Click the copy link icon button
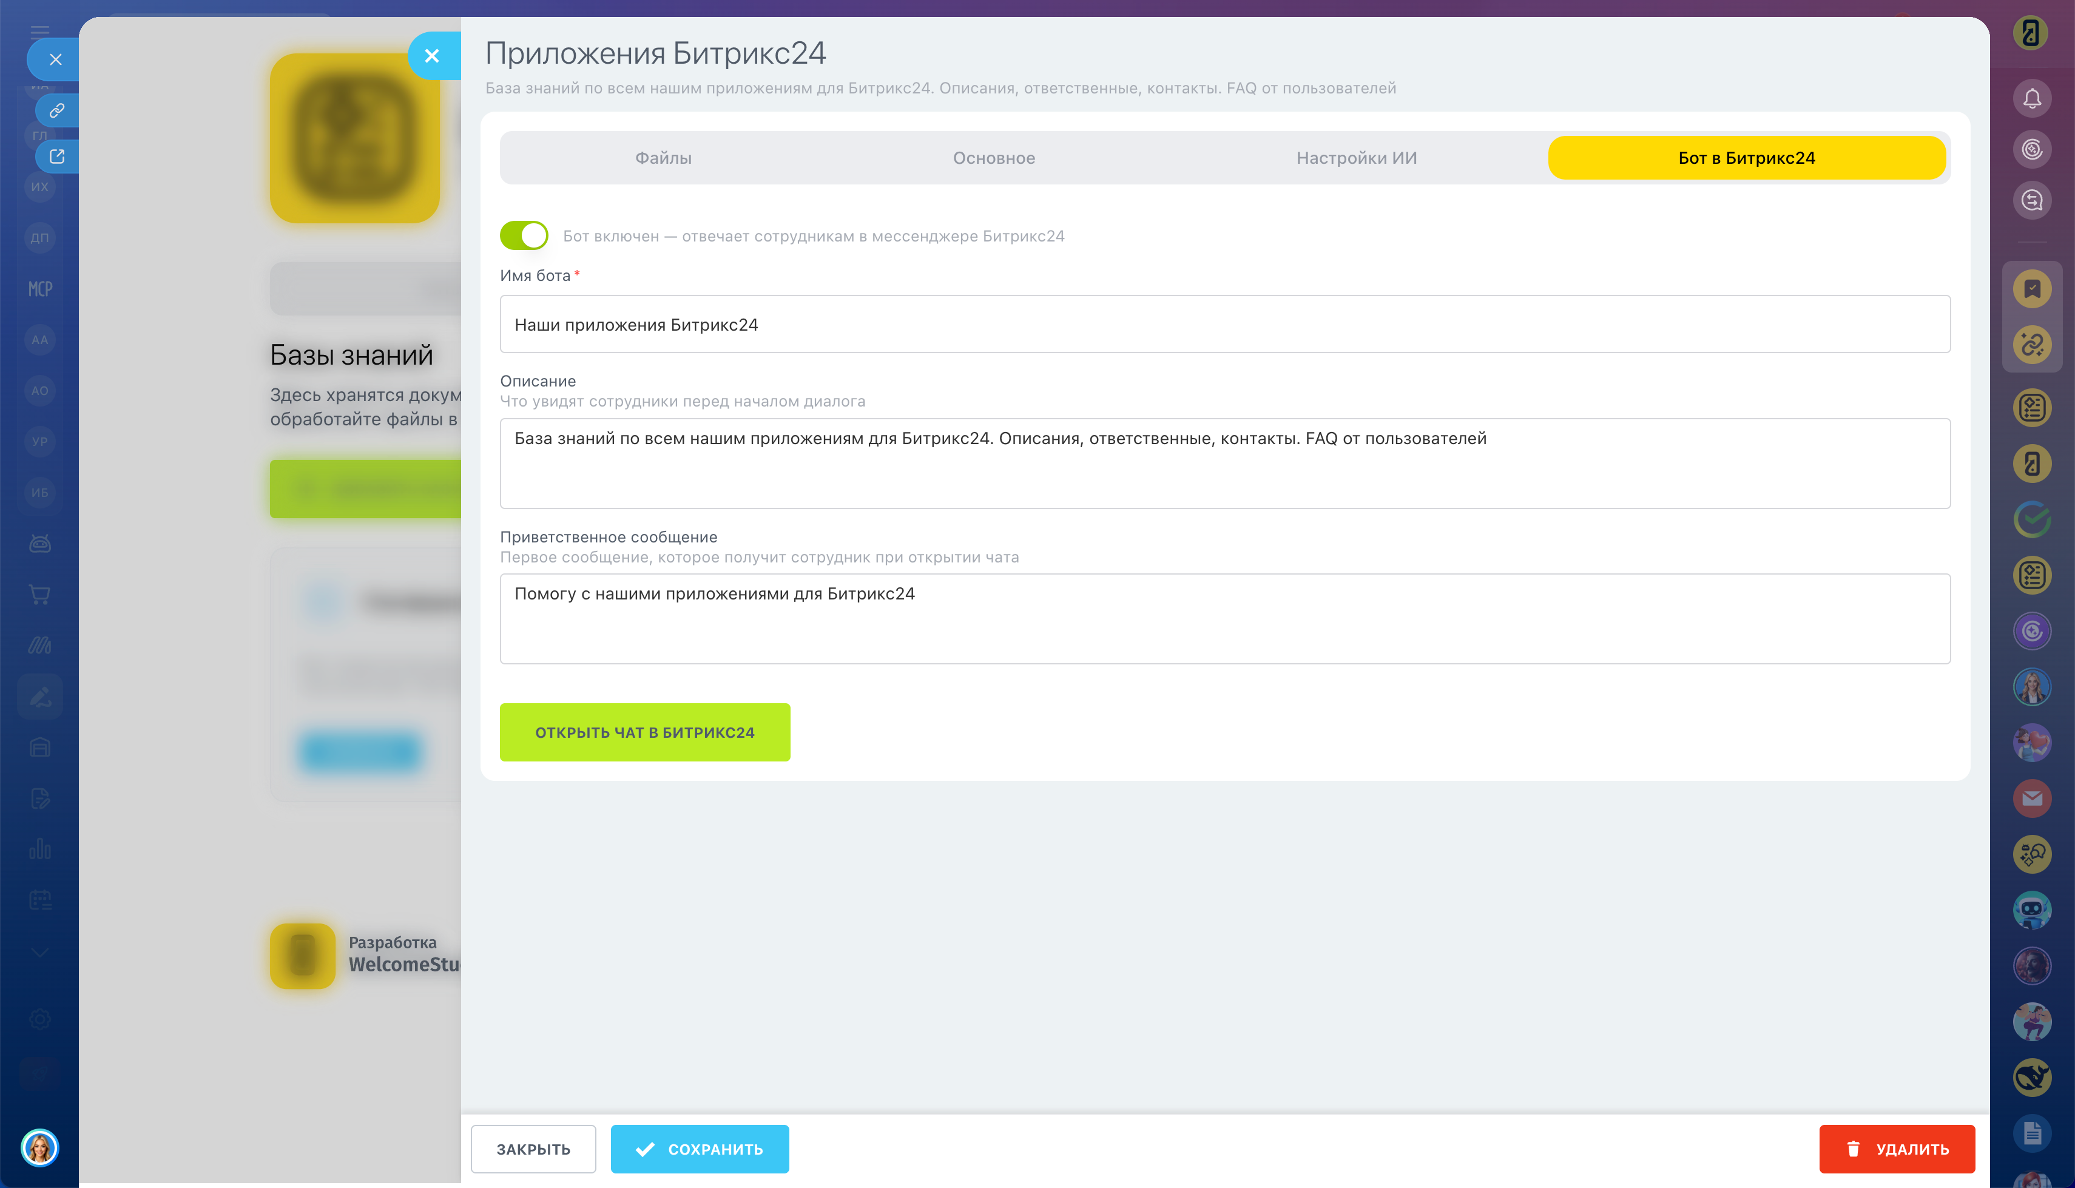2075x1188 pixels. (56, 110)
